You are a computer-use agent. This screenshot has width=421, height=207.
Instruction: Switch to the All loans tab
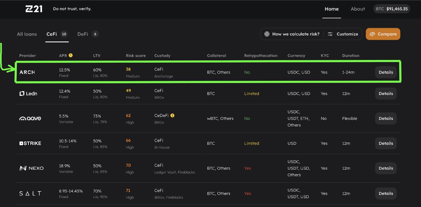[x=27, y=34]
